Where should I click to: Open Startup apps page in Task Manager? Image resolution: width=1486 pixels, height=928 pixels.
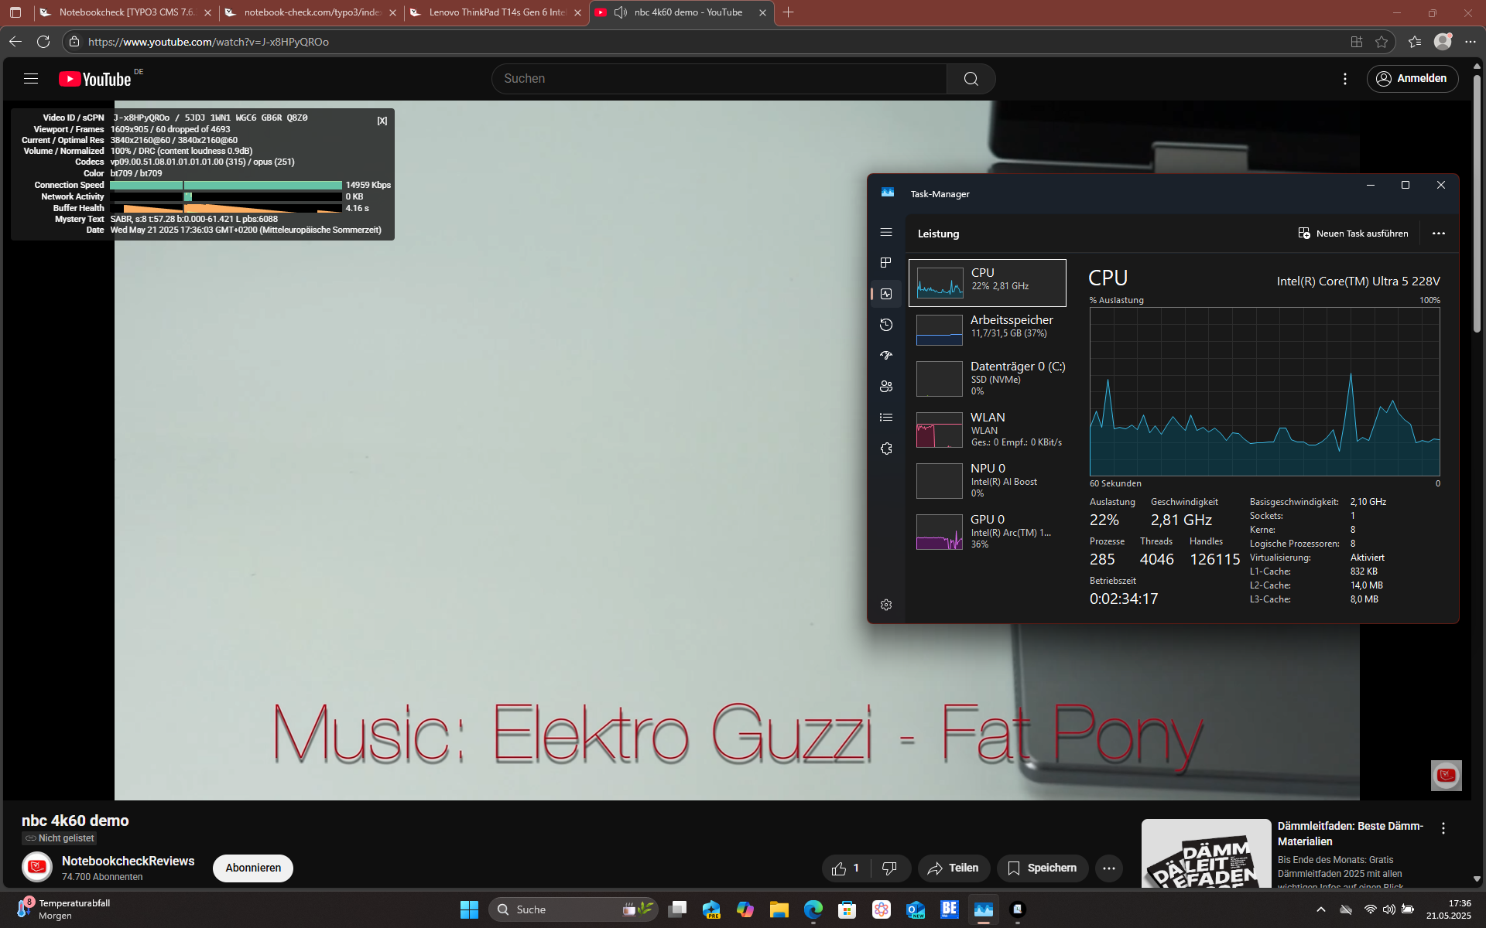[886, 356]
